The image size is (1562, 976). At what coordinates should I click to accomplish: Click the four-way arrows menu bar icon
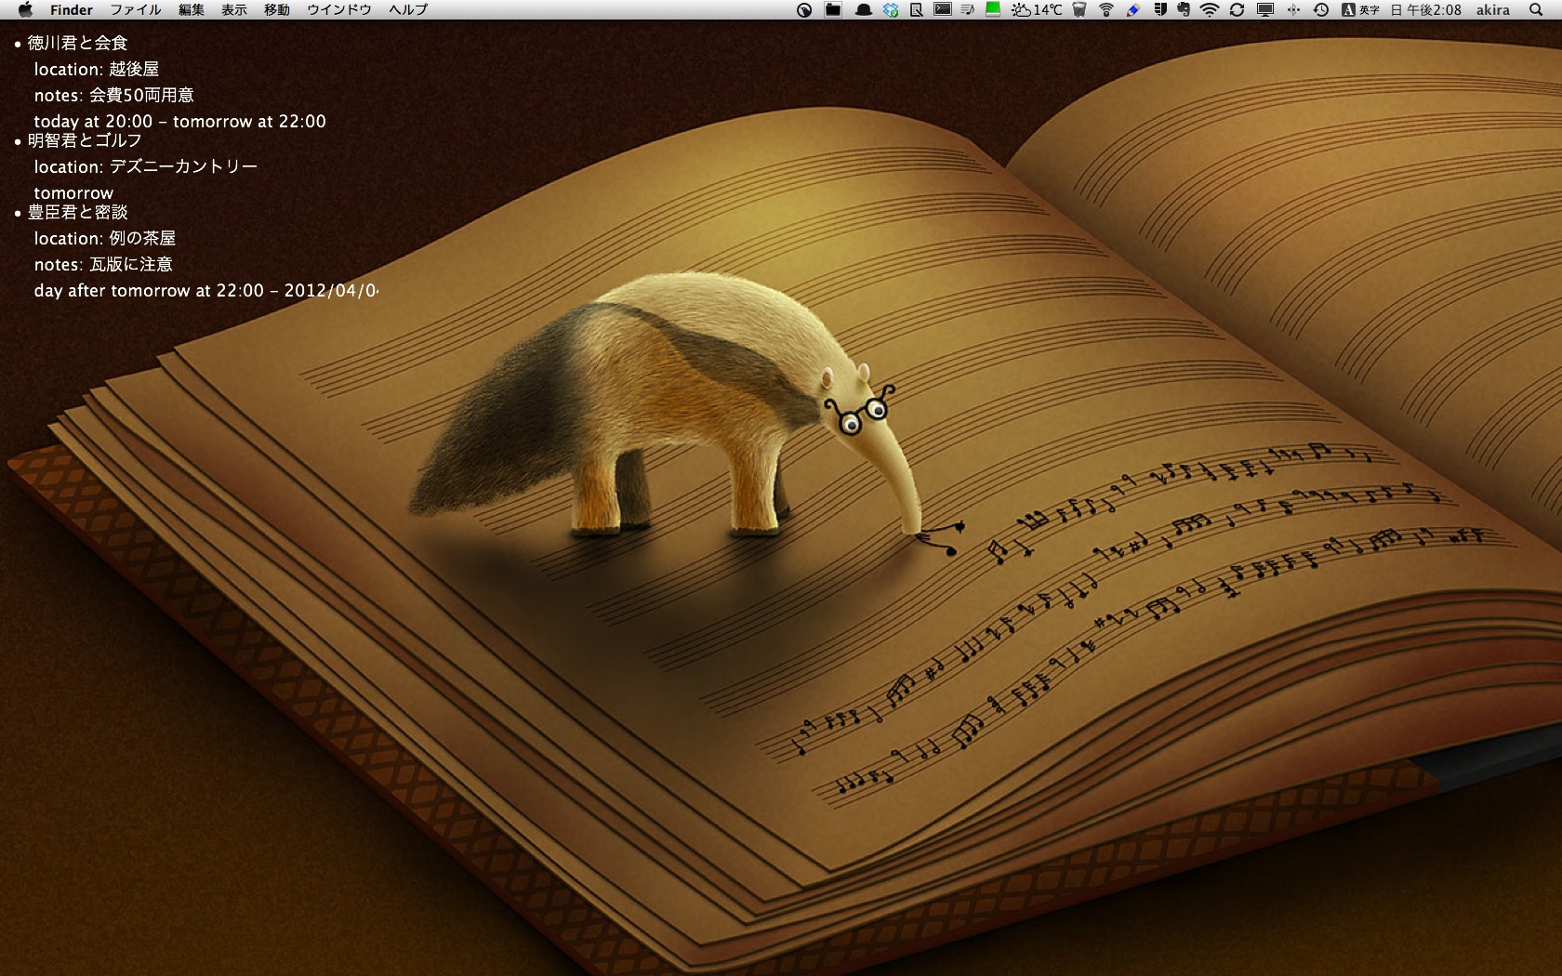click(x=1293, y=9)
